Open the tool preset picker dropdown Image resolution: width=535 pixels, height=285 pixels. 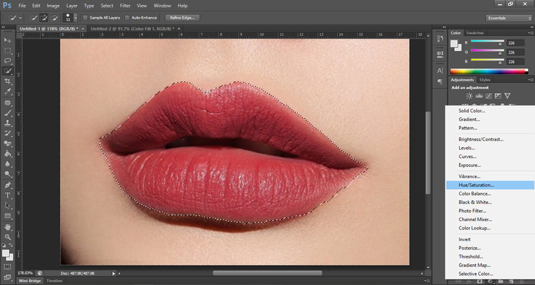tap(21, 18)
